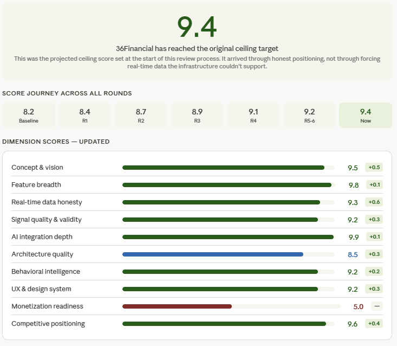The image size is (397, 346).
Task: Click the Behavioral intelligence progress bar
Action: (x=229, y=272)
